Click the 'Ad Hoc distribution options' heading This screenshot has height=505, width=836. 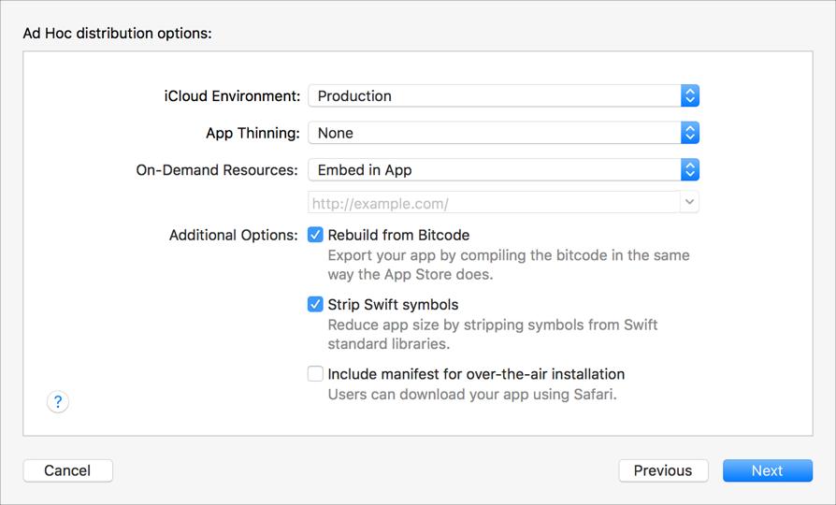[x=117, y=34]
